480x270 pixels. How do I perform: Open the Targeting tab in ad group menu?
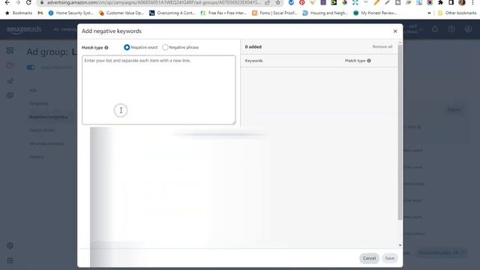point(38,103)
